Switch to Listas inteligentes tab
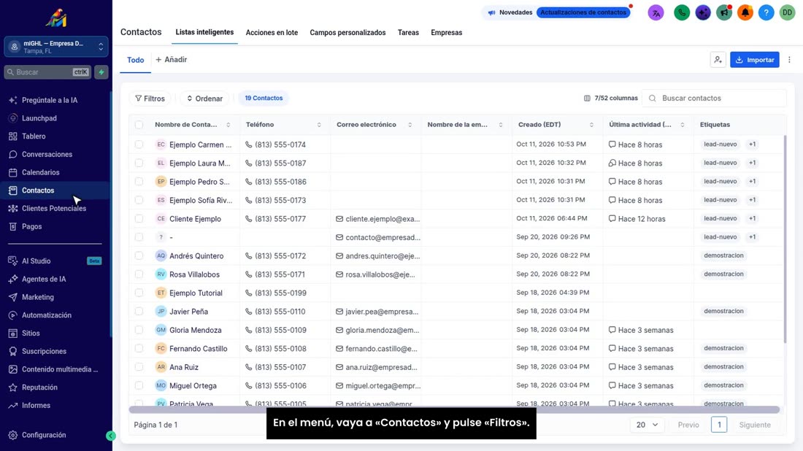 coord(204,32)
